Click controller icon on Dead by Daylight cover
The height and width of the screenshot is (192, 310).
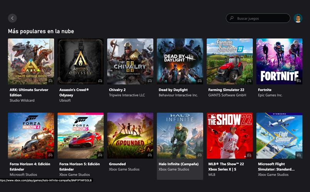tap(199, 81)
